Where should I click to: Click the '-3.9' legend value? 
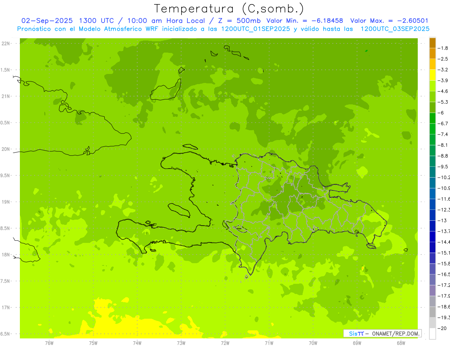(443, 80)
